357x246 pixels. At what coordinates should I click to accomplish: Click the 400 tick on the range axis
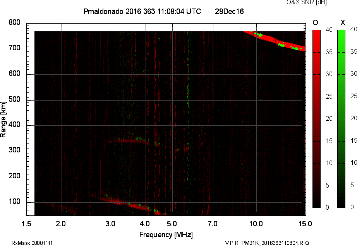[x=14, y=125]
